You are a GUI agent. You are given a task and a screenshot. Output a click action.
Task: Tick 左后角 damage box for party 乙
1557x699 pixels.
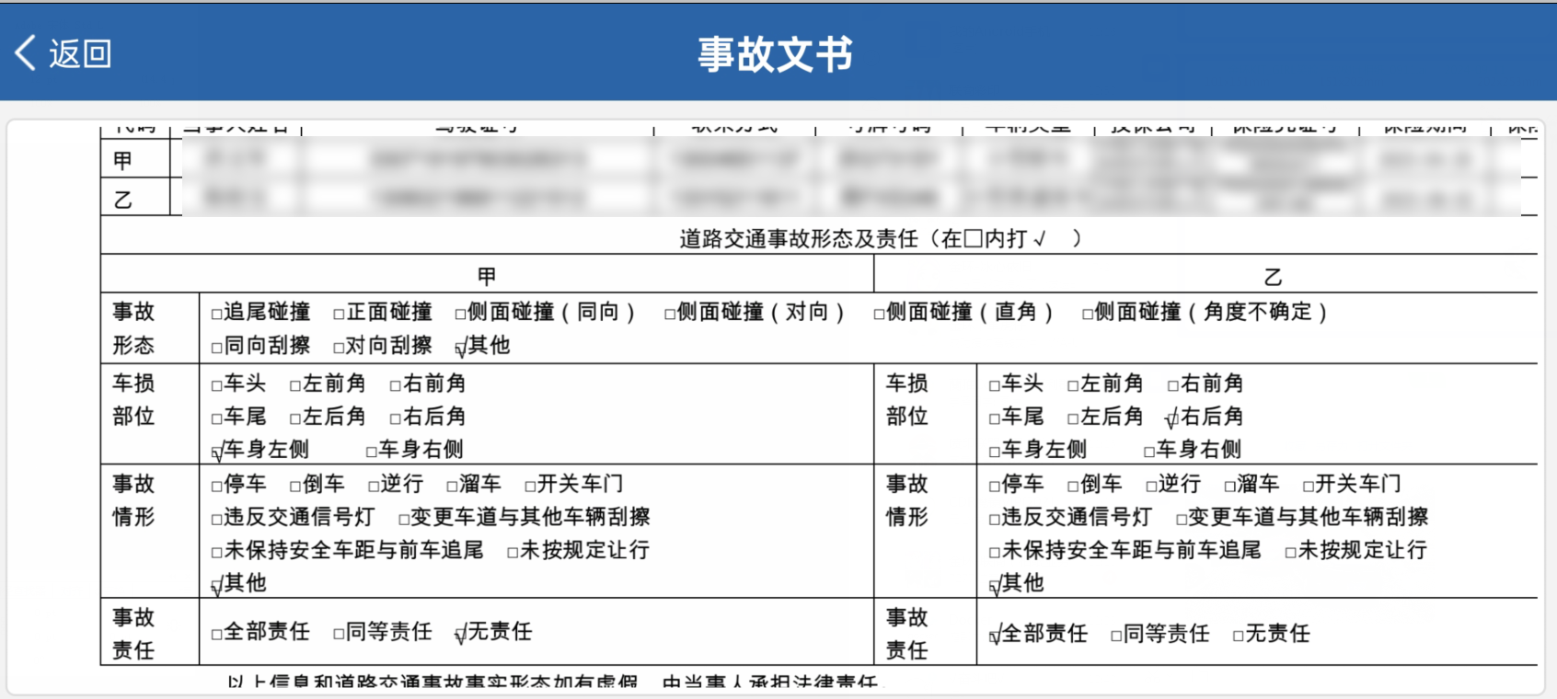click(x=1073, y=418)
